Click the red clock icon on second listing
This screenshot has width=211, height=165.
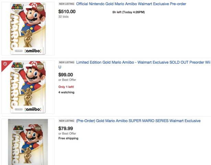[5, 64]
